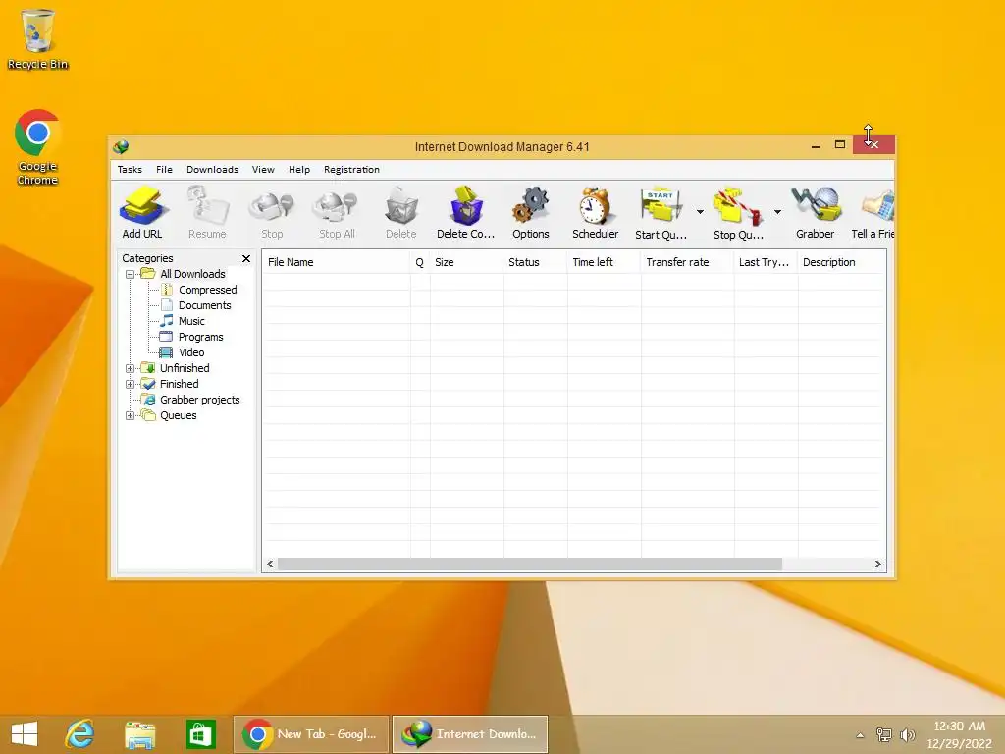Click the Add URL toolbar icon
The height and width of the screenshot is (754, 1005).
click(x=142, y=213)
